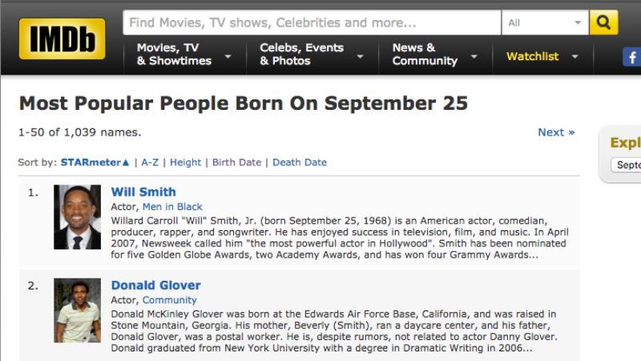Open Donald Glover's photo thumbnail
Viewport: 641px width, 361px height.
click(77, 310)
